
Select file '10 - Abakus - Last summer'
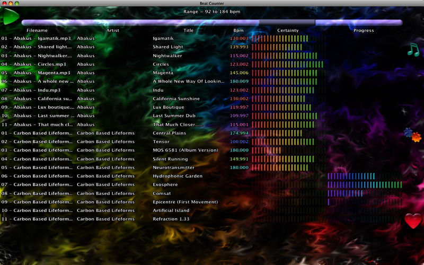point(38,116)
